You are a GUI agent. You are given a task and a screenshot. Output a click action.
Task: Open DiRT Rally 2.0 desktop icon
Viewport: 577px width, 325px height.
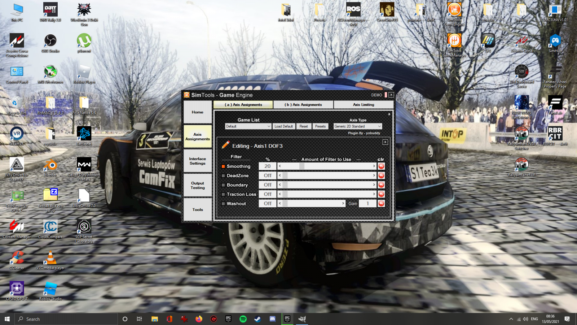pos(50,12)
